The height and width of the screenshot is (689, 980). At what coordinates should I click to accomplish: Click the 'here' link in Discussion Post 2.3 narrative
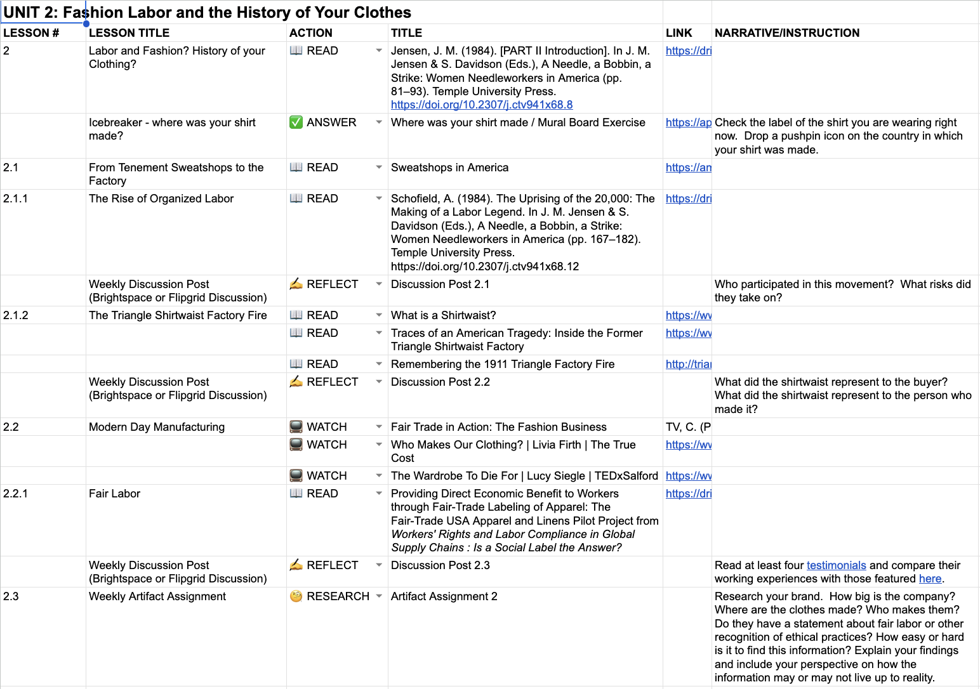click(x=930, y=579)
